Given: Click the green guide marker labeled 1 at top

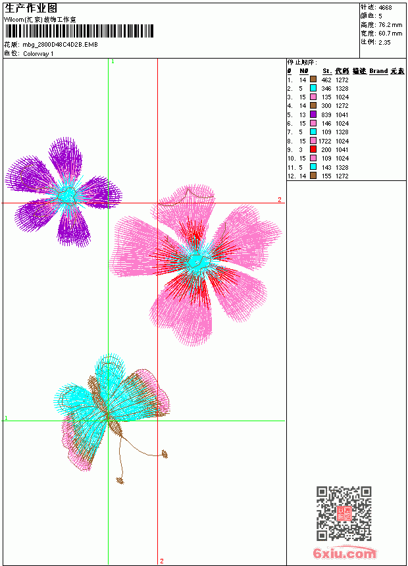Looking at the screenshot, I should coord(113,62).
